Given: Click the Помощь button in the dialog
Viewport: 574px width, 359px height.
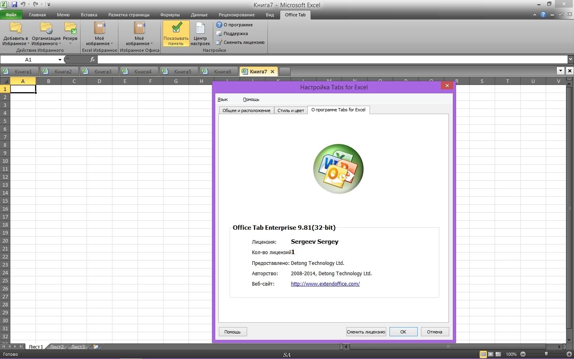Looking at the screenshot, I should pos(232,331).
